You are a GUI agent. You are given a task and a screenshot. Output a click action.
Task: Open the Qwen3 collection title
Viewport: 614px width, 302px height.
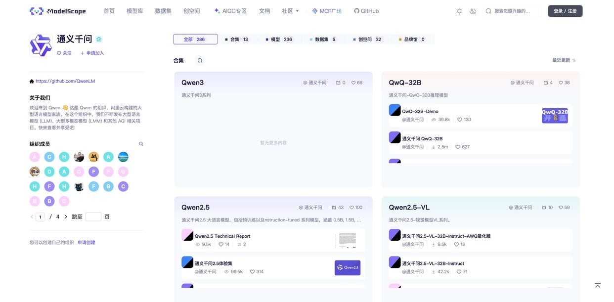click(192, 83)
